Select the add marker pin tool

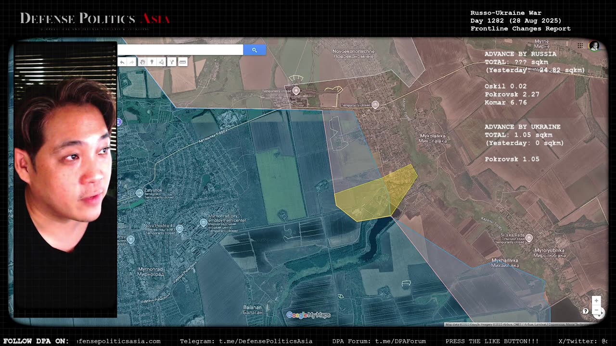click(152, 62)
